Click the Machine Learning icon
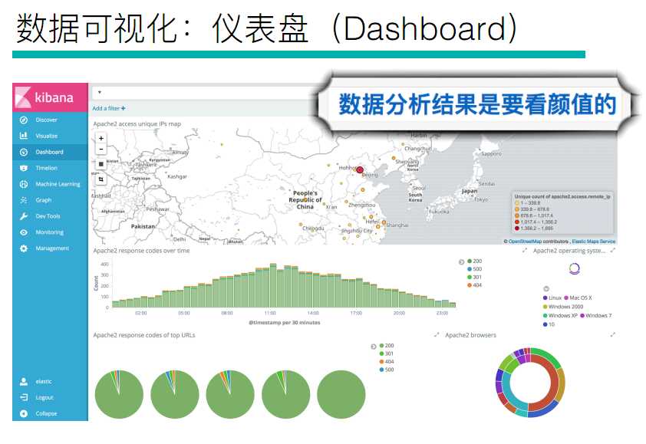The height and width of the screenshot is (444, 646). pos(24,184)
